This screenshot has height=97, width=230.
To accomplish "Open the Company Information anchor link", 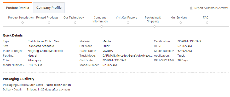I will point(100,20).
